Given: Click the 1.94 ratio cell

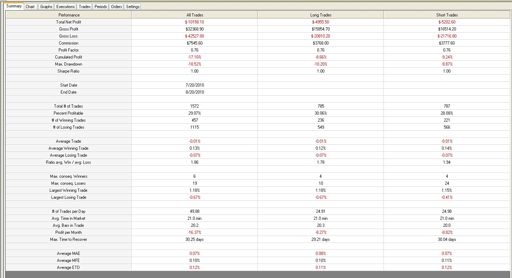Looking at the screenshot, I should 447,162.
